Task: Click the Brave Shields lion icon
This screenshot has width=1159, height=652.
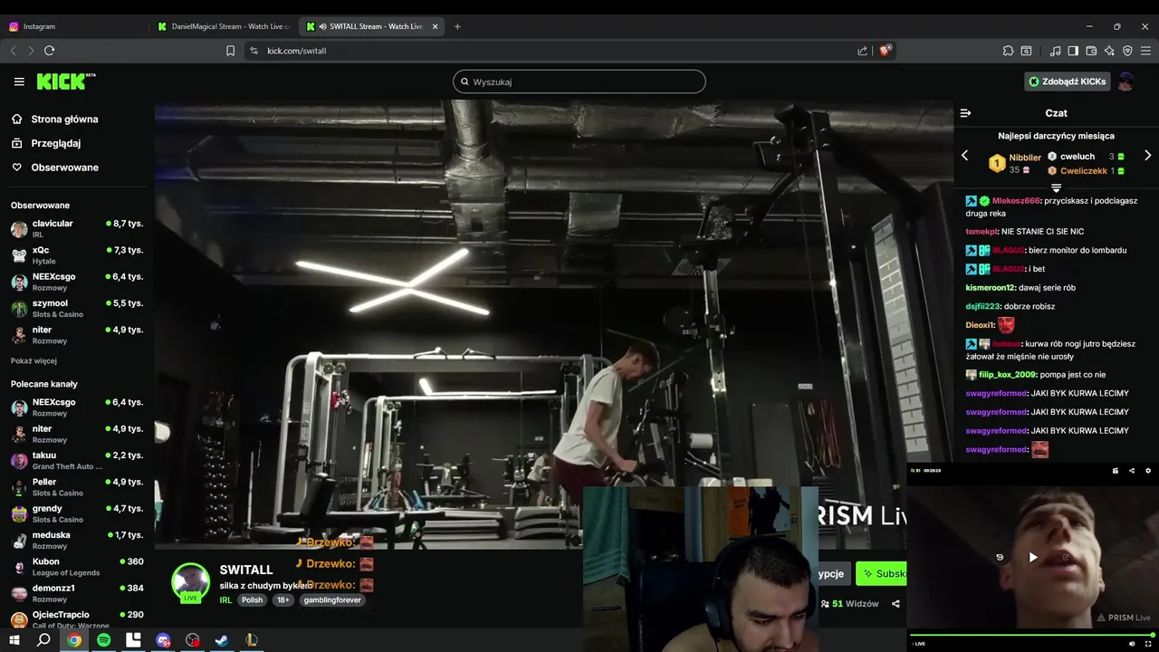Action: (x=886, y=51)
